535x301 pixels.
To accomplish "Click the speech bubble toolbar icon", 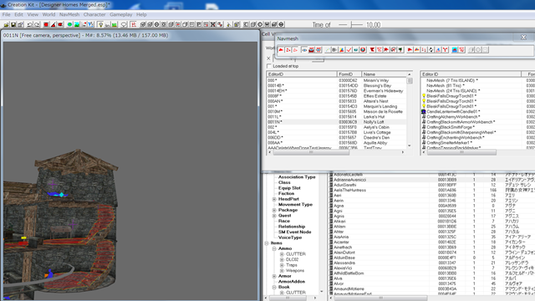I will click(x=125, y=24).
